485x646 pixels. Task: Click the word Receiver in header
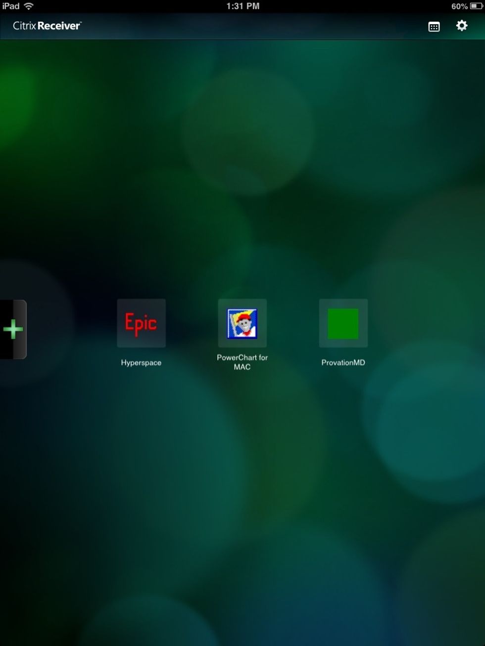tap(59, 26)
